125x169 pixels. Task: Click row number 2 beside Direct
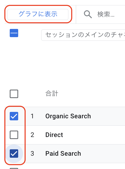[x=32, y=135]
